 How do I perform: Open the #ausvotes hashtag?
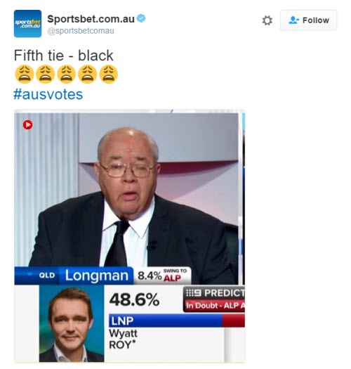tap(48, 94)
